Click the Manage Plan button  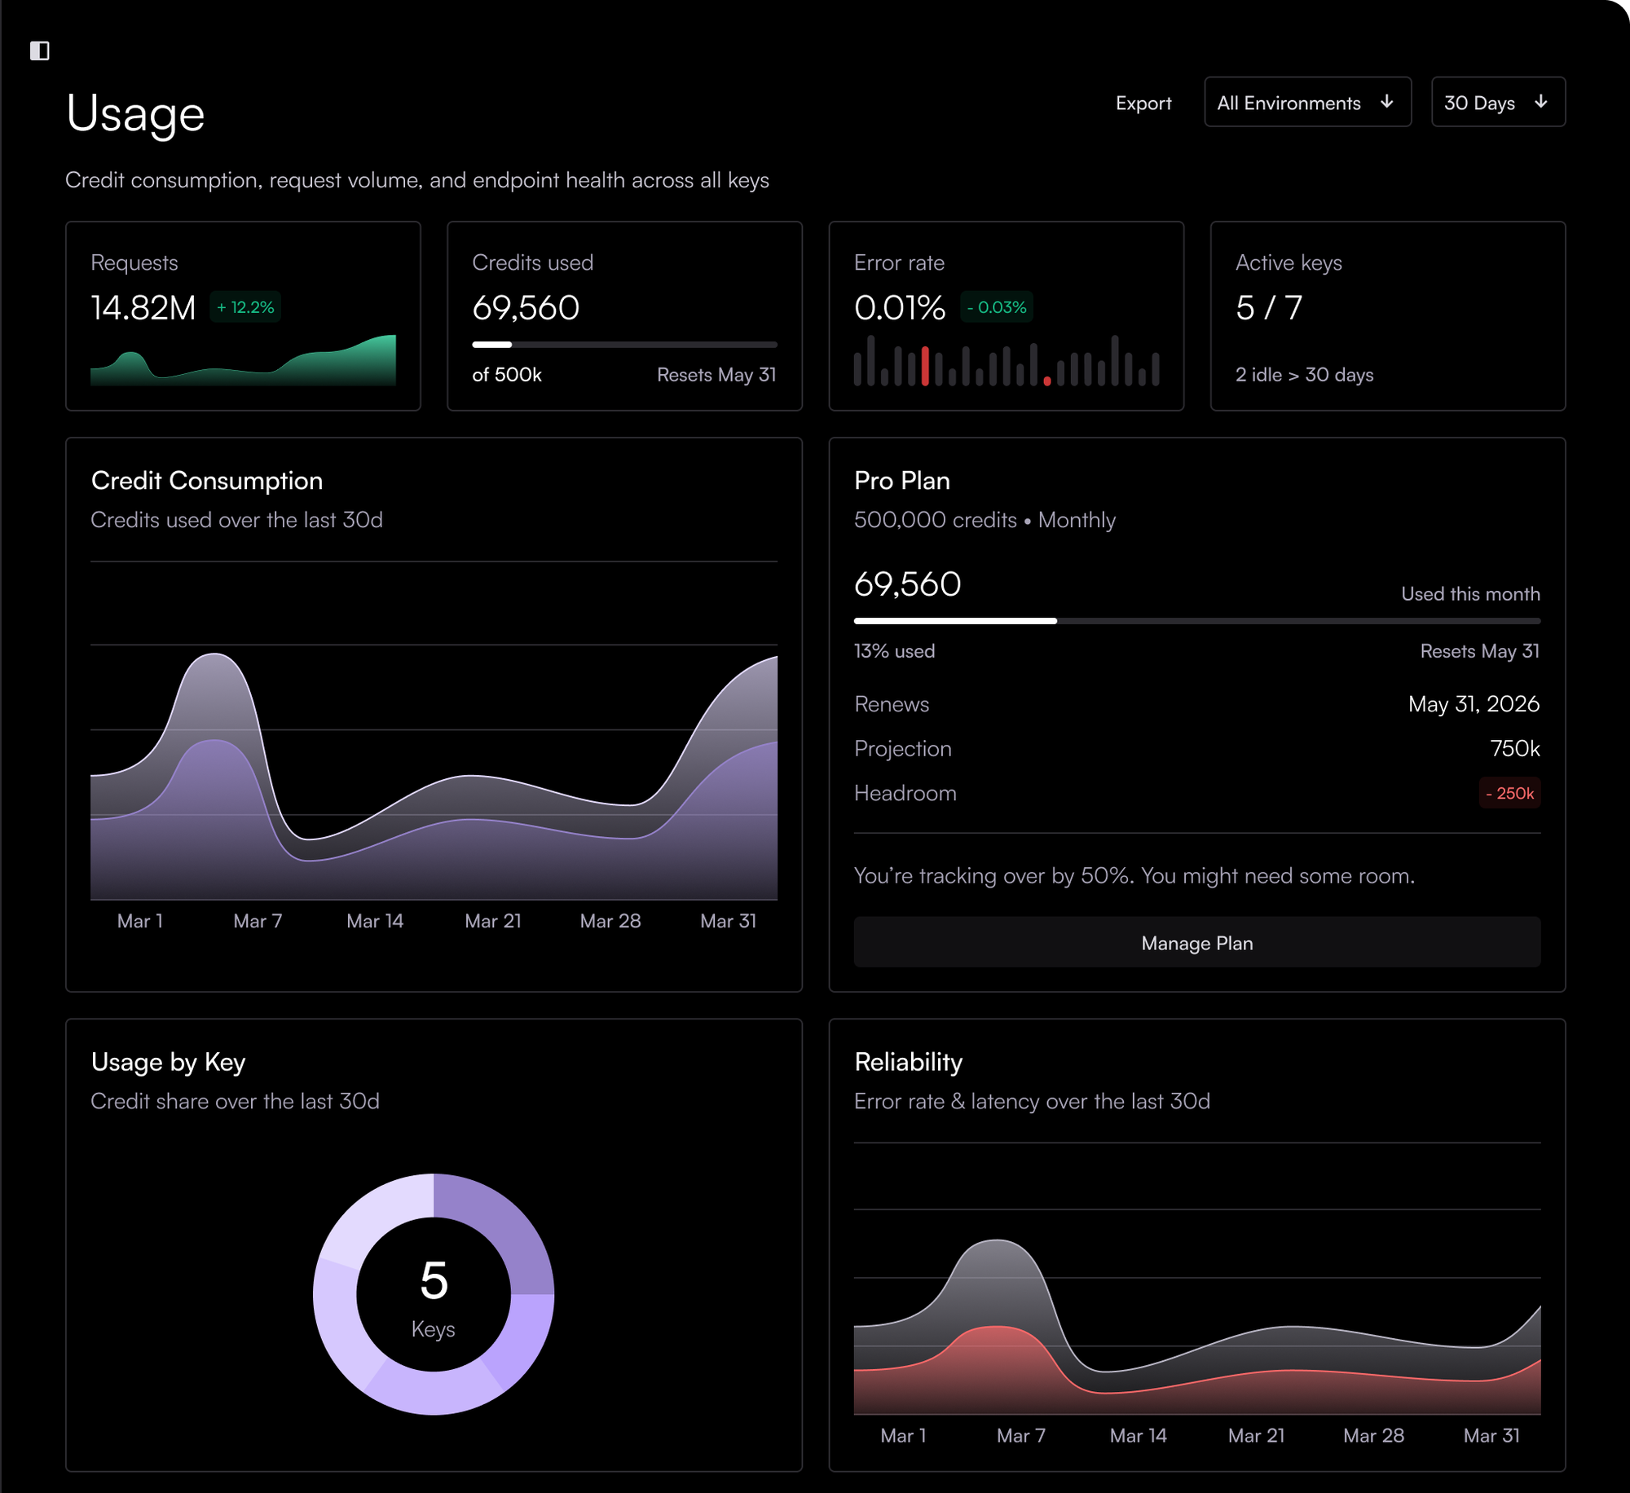pos(1196,942)
